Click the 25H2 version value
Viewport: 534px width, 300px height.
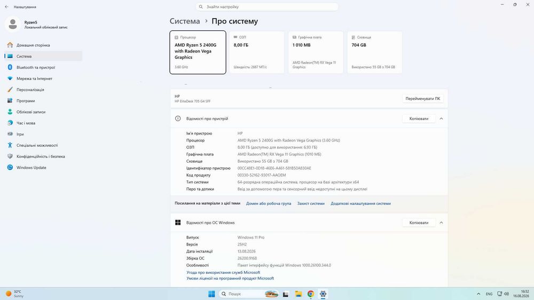point(242,244)
